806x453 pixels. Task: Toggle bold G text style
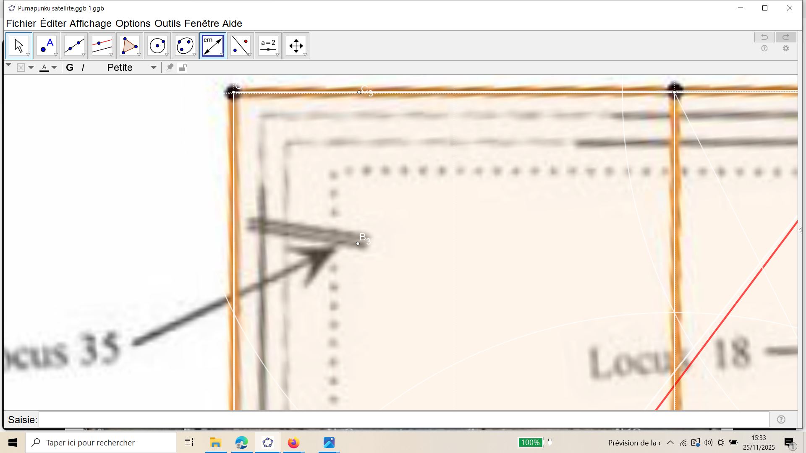[x=70, y=68]
